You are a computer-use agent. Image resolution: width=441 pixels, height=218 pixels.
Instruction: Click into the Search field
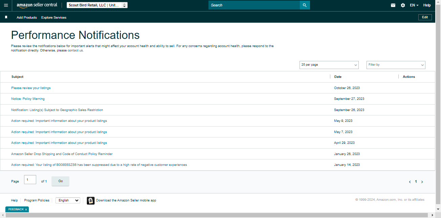click(x=254, y=5)
